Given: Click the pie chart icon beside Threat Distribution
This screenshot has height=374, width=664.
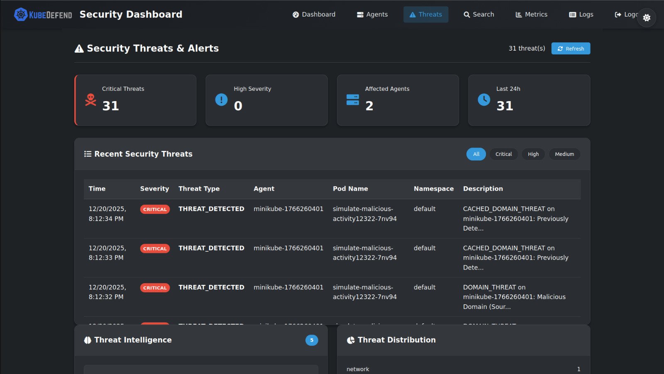Looking at the screenshot, I should point(351,340).
